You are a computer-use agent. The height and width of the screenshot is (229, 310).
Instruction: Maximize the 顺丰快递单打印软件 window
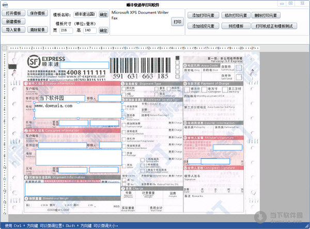(x=290, y=4)
